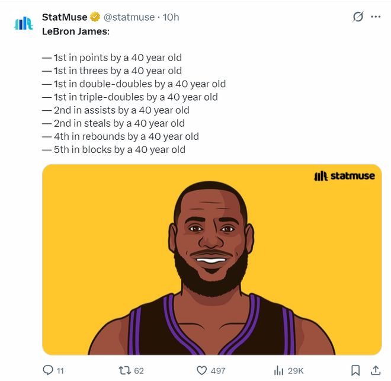Click the repost count 62
391x381 pixels.
point(139,371)
